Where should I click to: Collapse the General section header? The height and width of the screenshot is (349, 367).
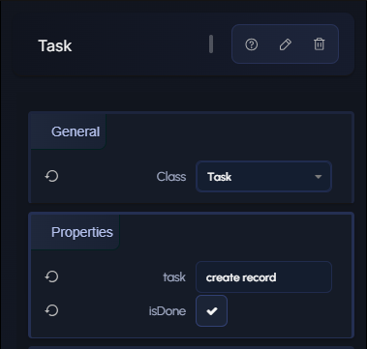coord(76,131)
